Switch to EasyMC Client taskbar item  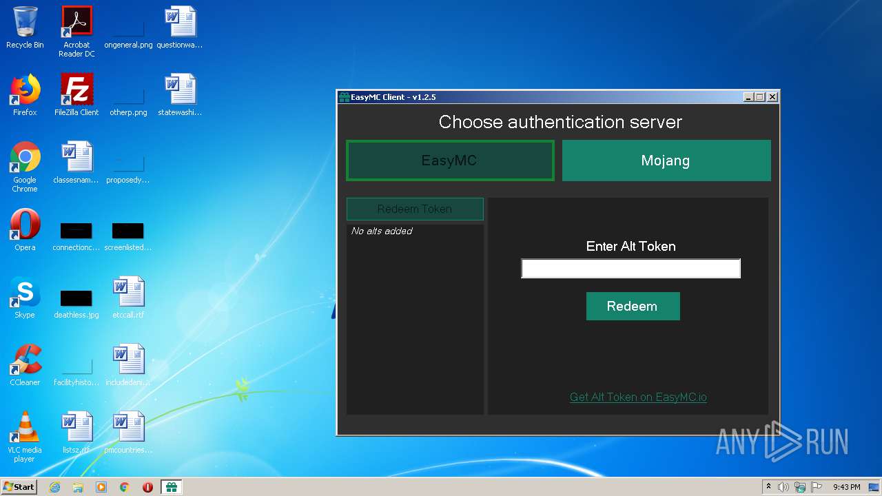tap(171, 487)
